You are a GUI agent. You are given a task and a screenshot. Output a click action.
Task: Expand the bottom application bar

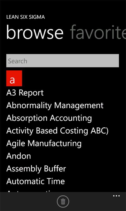(116, 196)
